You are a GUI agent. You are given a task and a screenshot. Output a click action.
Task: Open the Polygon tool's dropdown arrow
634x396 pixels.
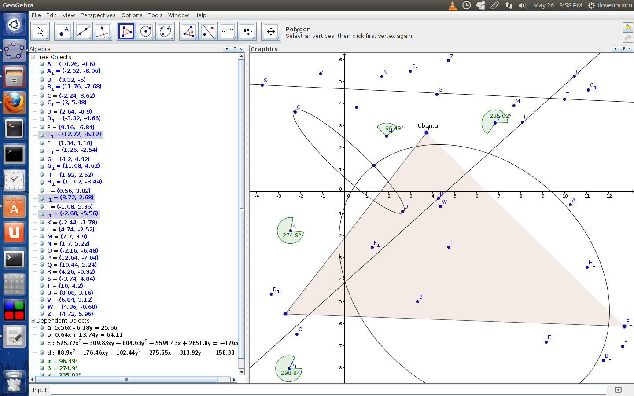[133, 38]
